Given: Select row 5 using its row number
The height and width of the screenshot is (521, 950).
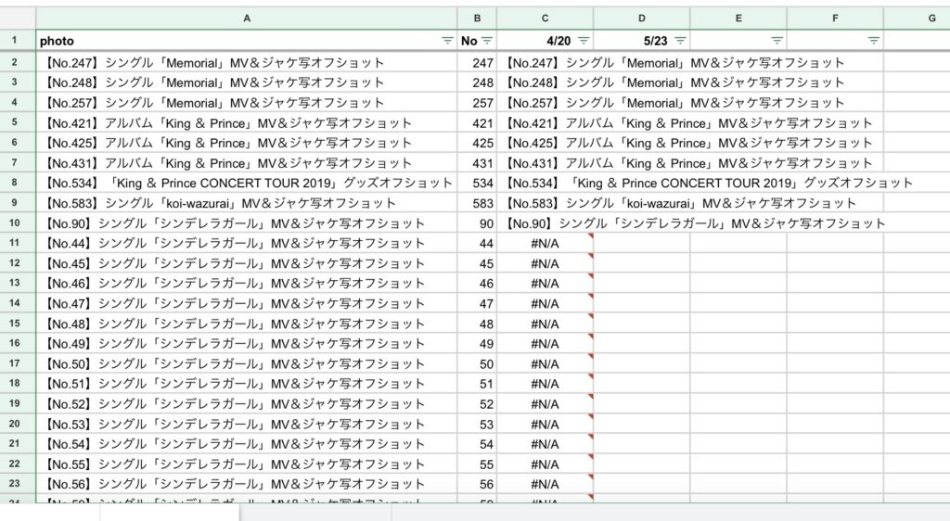Looking at the screenshot, I should click(x=18, y=122).
